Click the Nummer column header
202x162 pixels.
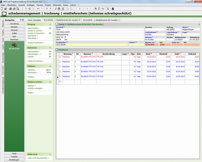pos(88,54)
